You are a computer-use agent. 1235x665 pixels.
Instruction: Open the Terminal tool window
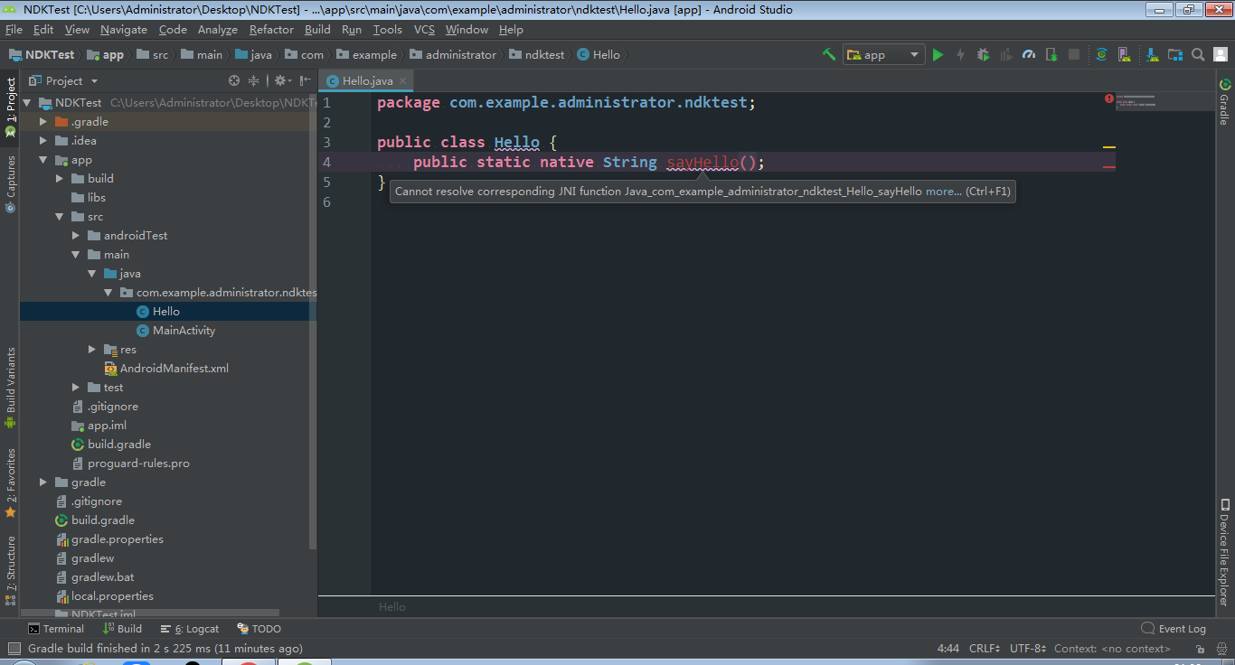(55, 629)
